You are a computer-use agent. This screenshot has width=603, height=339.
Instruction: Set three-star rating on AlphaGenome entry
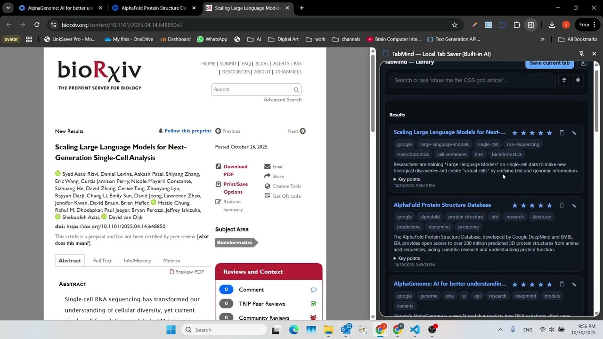tap(532, 284)
